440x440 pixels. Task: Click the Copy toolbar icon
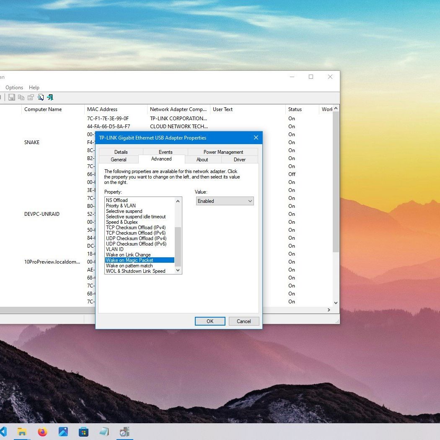(21, 98)
